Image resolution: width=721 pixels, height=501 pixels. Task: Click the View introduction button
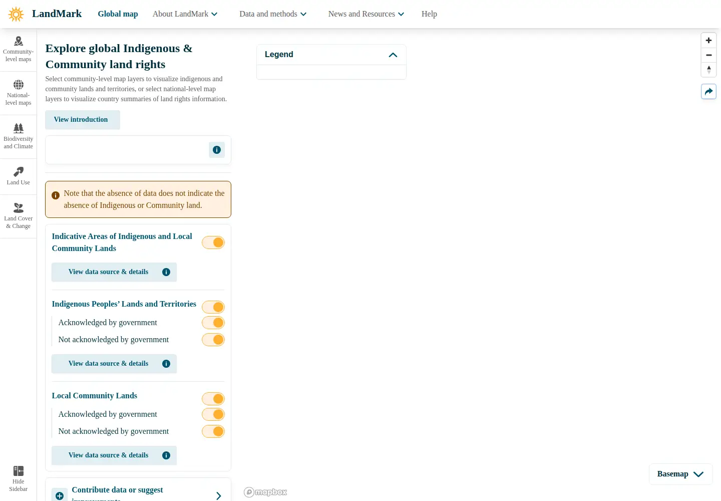point(83,120)
